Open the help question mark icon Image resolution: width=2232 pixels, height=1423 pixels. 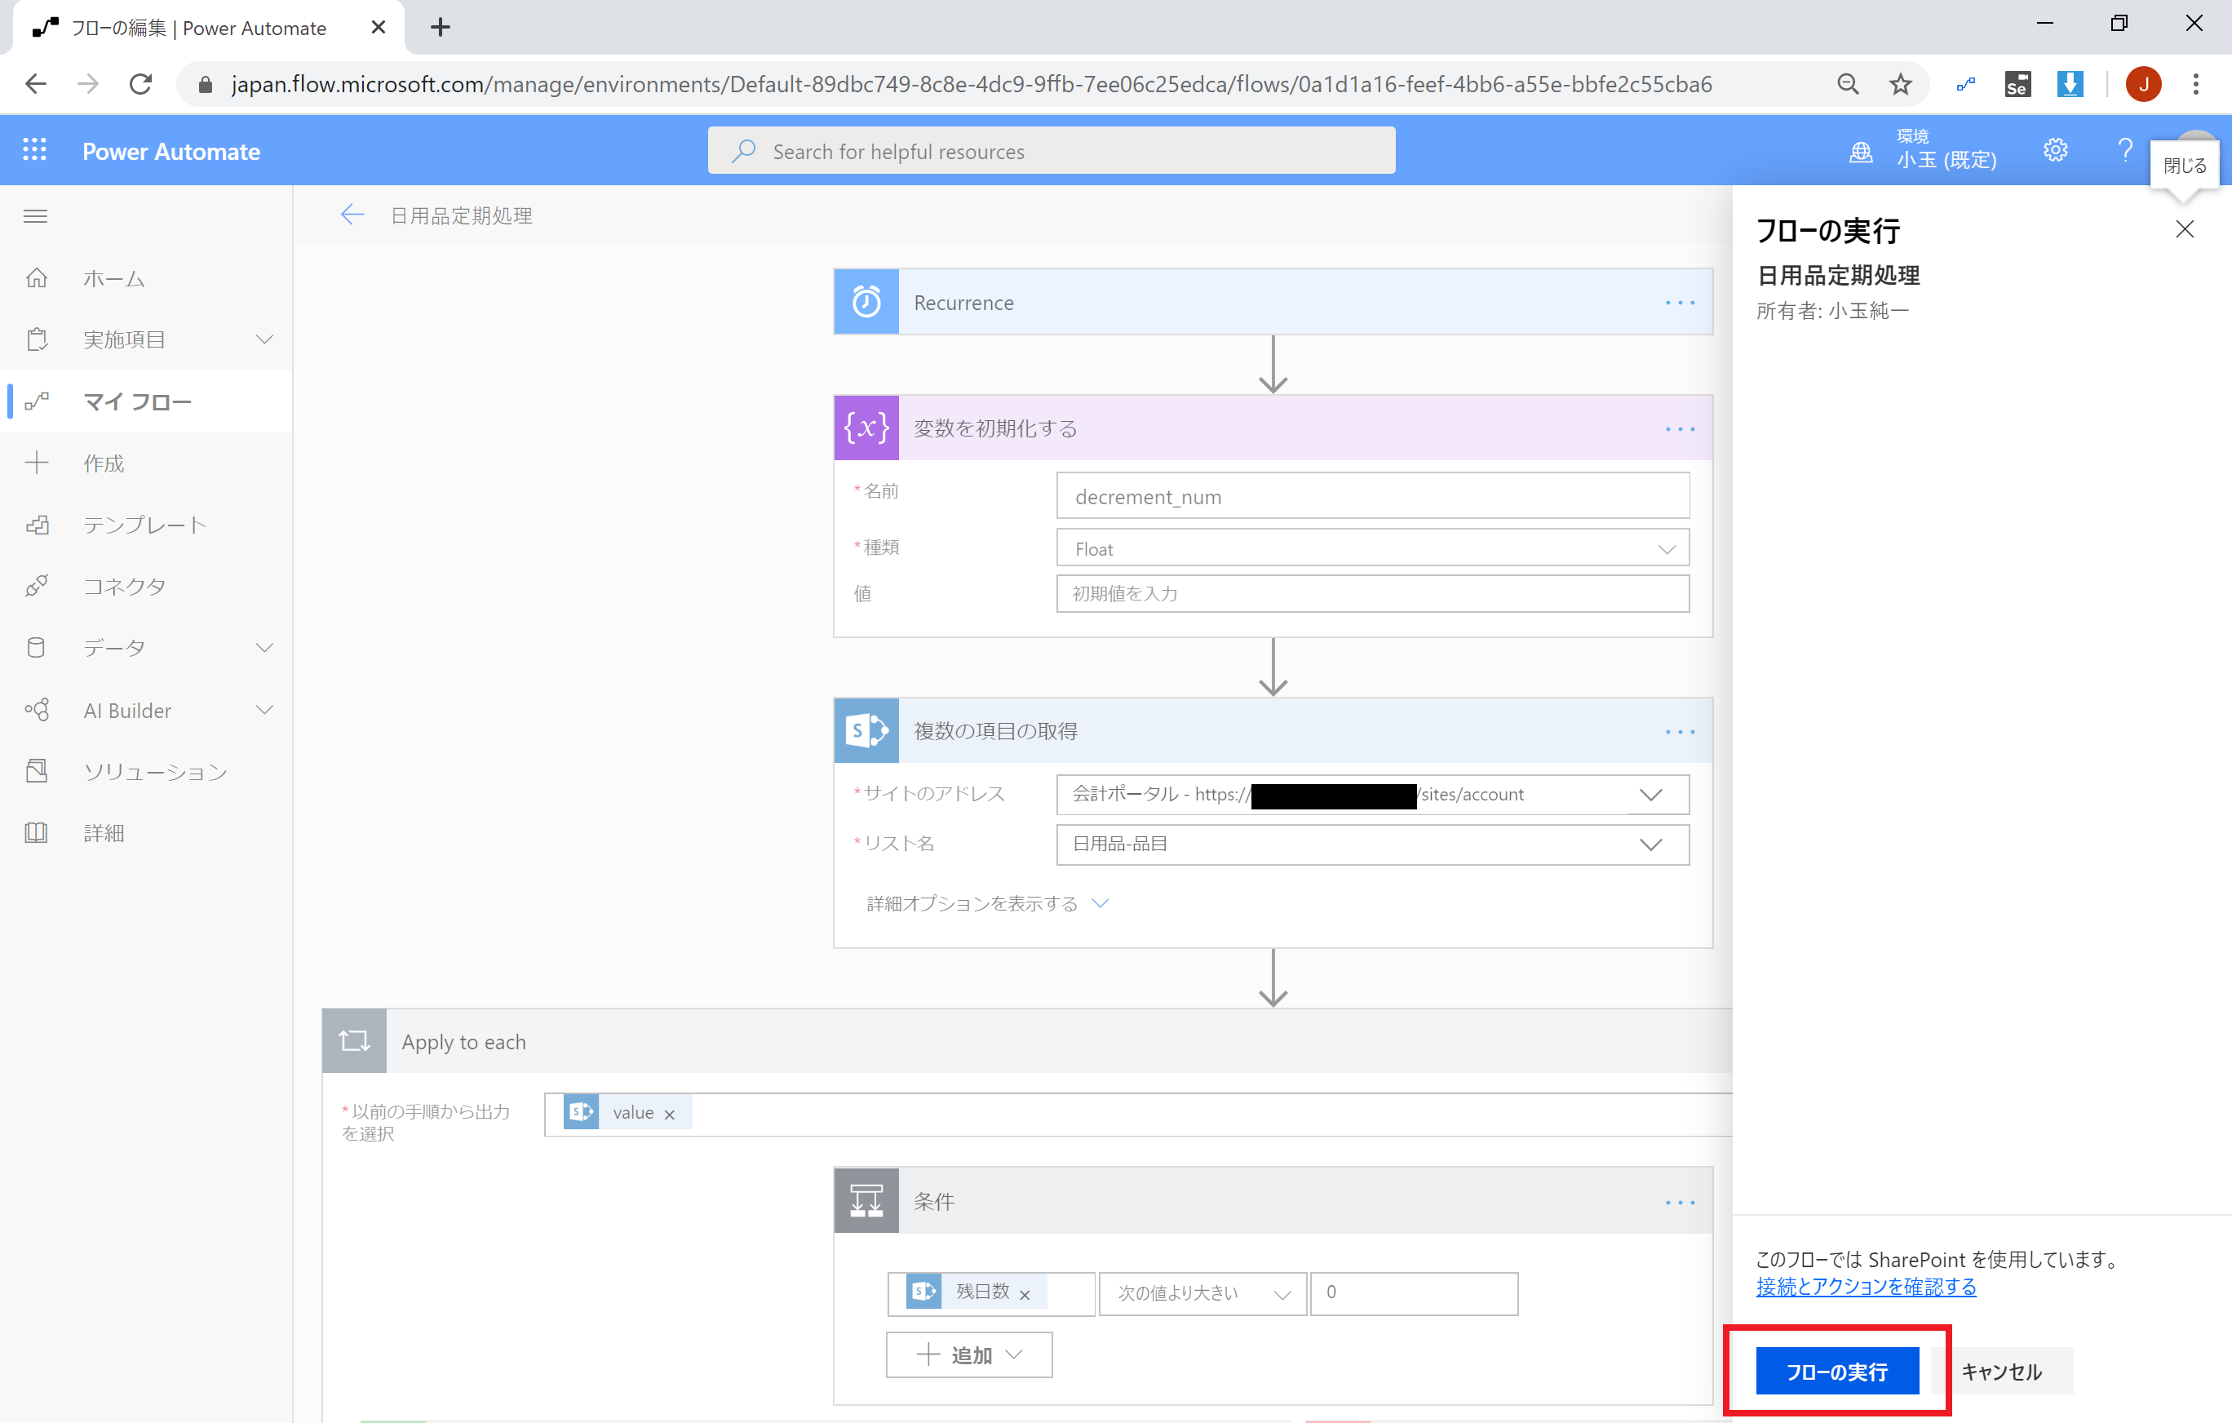pyautogui.click(x=2124, y=150)
